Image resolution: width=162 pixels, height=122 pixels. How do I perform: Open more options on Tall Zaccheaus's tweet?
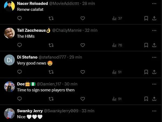[x=154, y=30]
